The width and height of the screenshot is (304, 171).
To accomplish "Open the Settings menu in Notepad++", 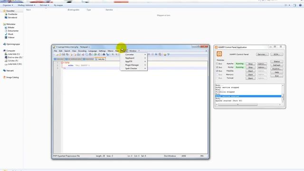I will click(x=102, y=51).
